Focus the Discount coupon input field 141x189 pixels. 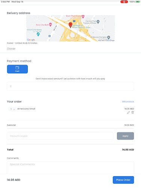60,136
